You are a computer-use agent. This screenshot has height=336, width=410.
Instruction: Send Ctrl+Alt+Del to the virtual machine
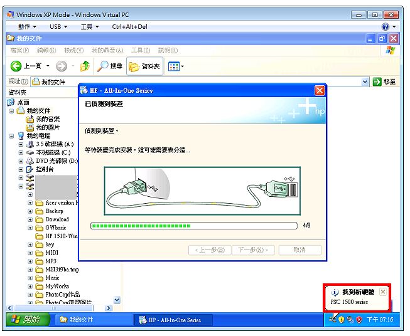tap(129, 26)
